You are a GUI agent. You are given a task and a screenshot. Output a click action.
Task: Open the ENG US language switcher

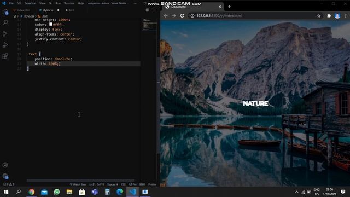(317, 192)
